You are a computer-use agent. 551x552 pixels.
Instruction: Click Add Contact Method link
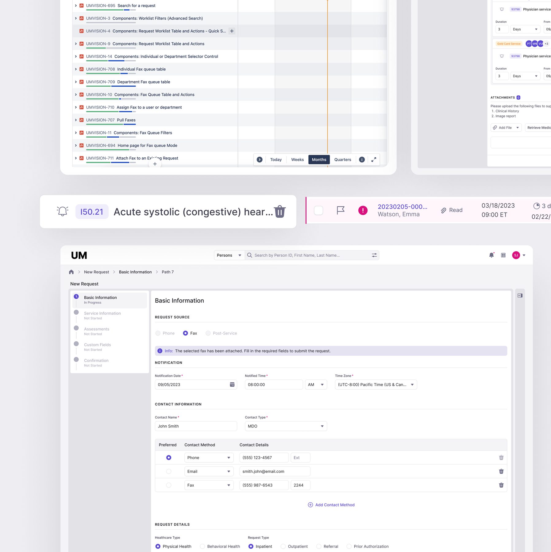pyautogui.click(x=331, y=505)
